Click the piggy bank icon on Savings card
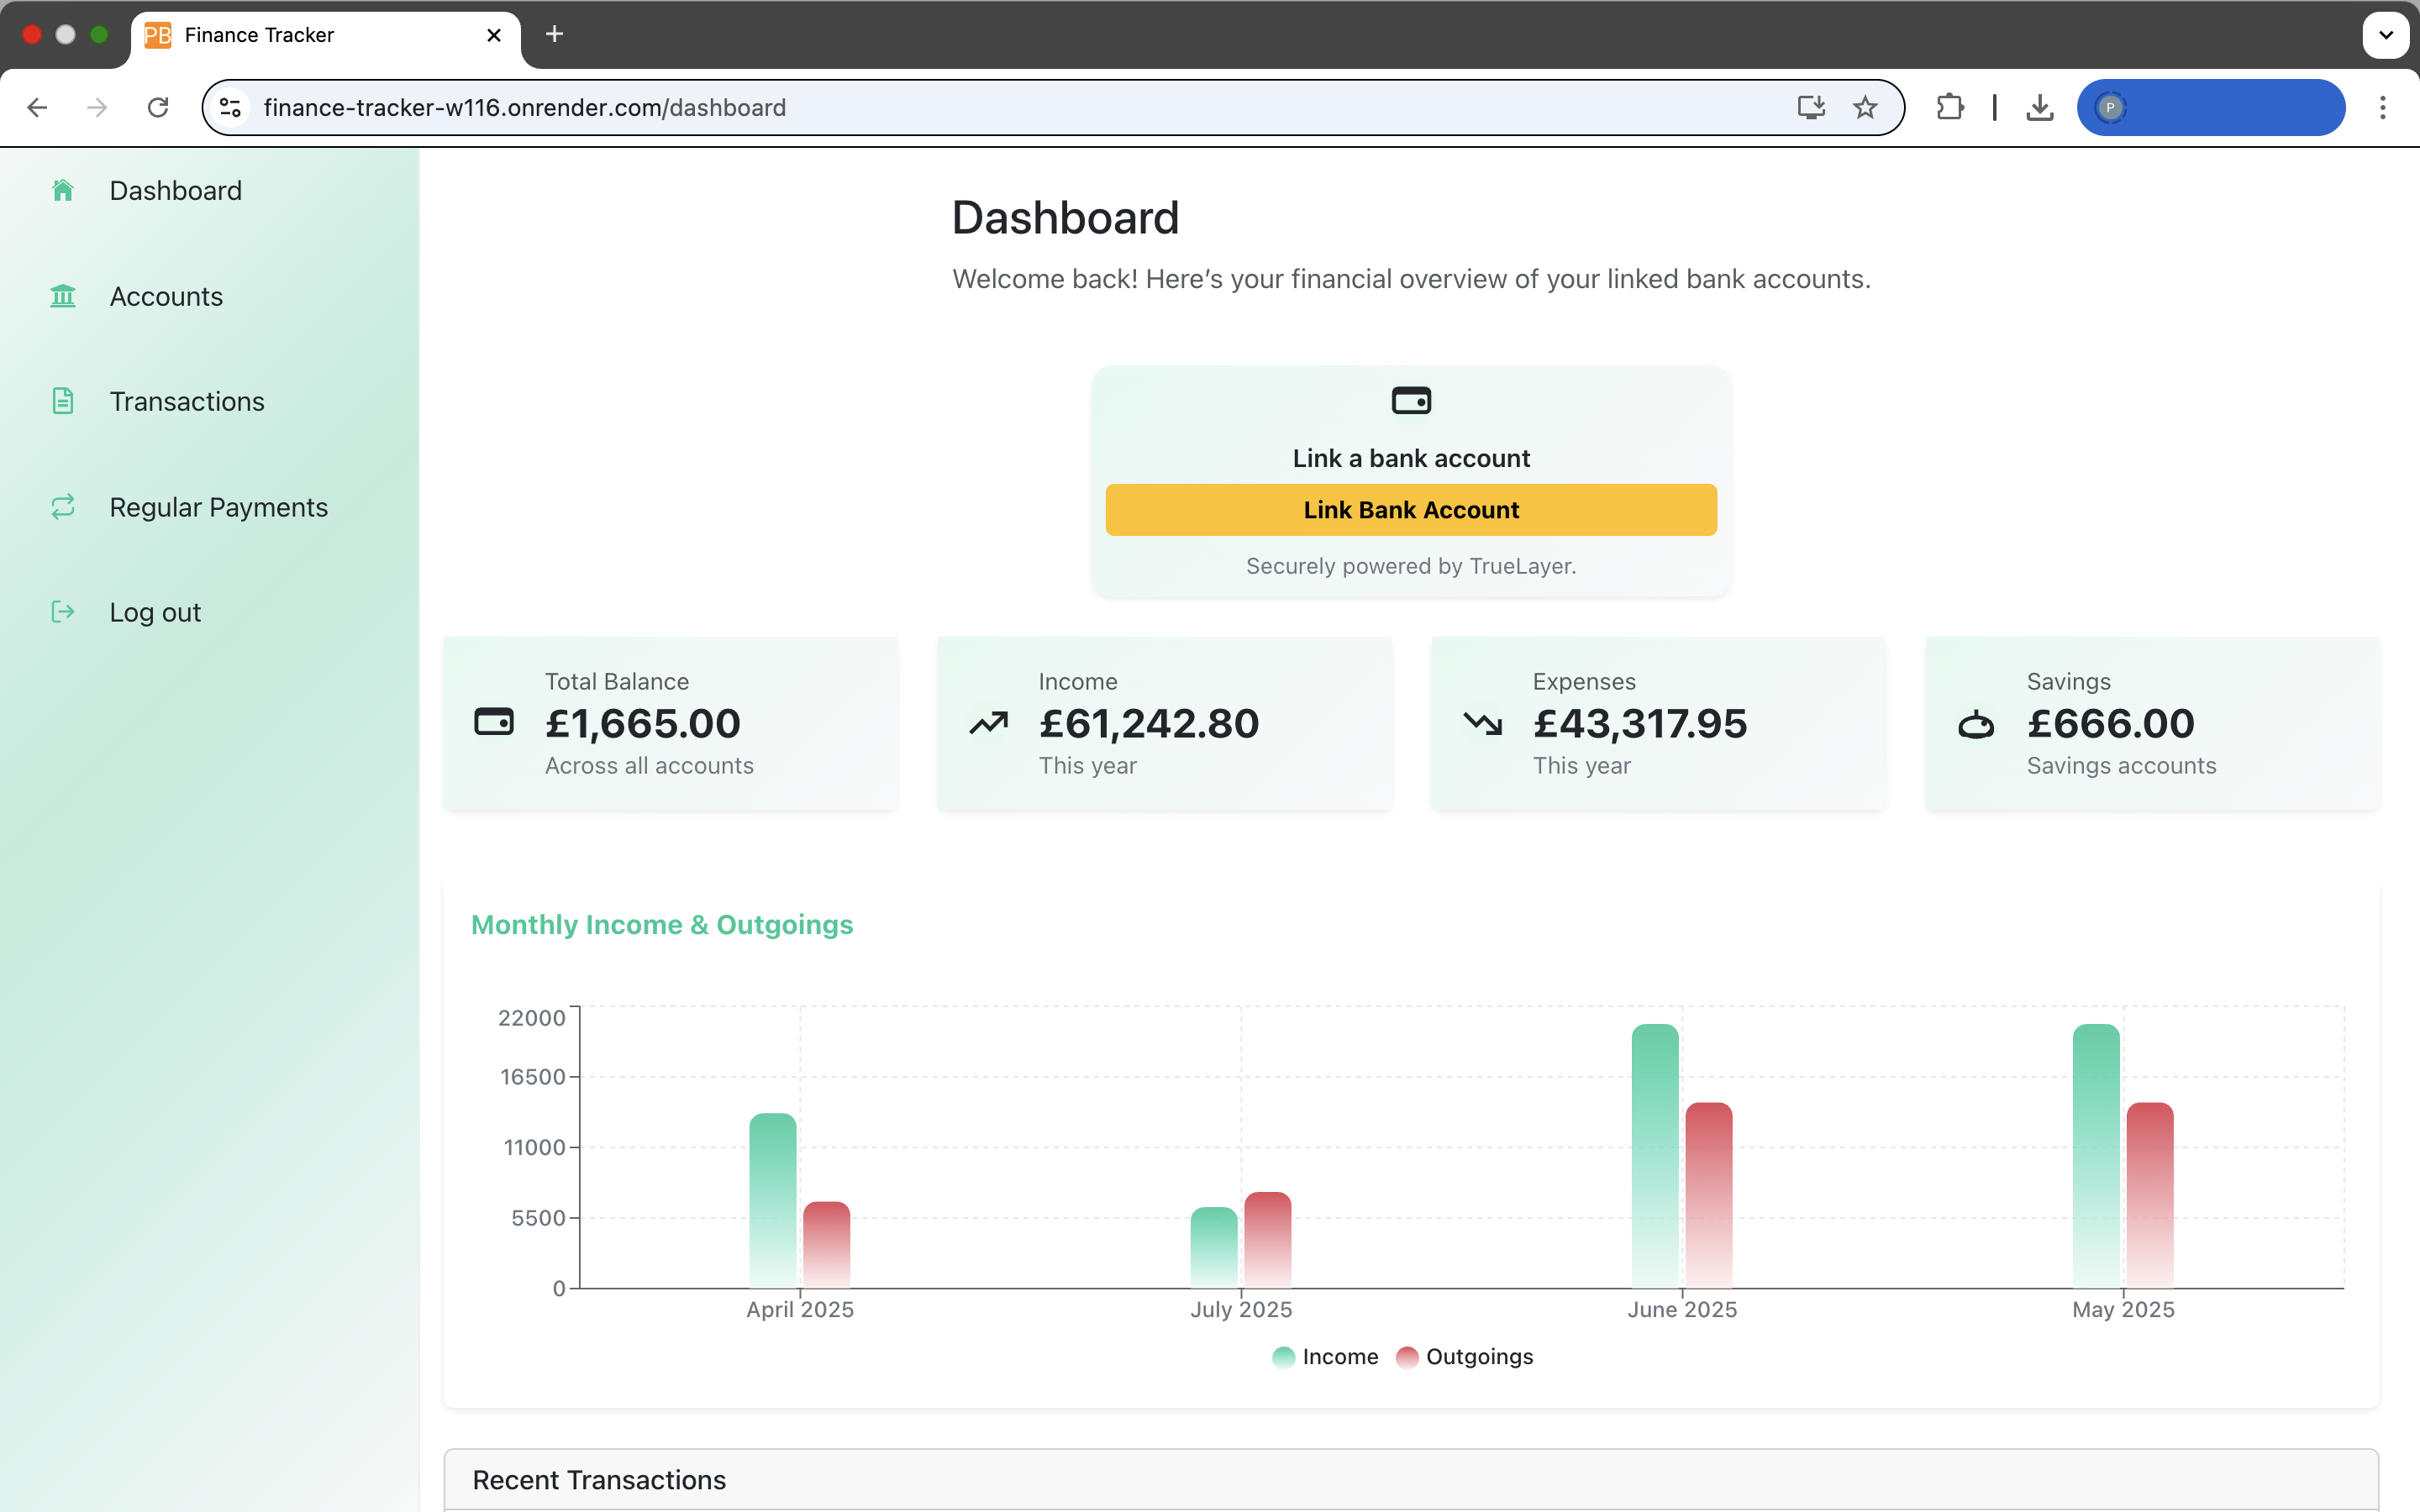Screen dimensions: 2420x1512 (x=1977, y=724)
